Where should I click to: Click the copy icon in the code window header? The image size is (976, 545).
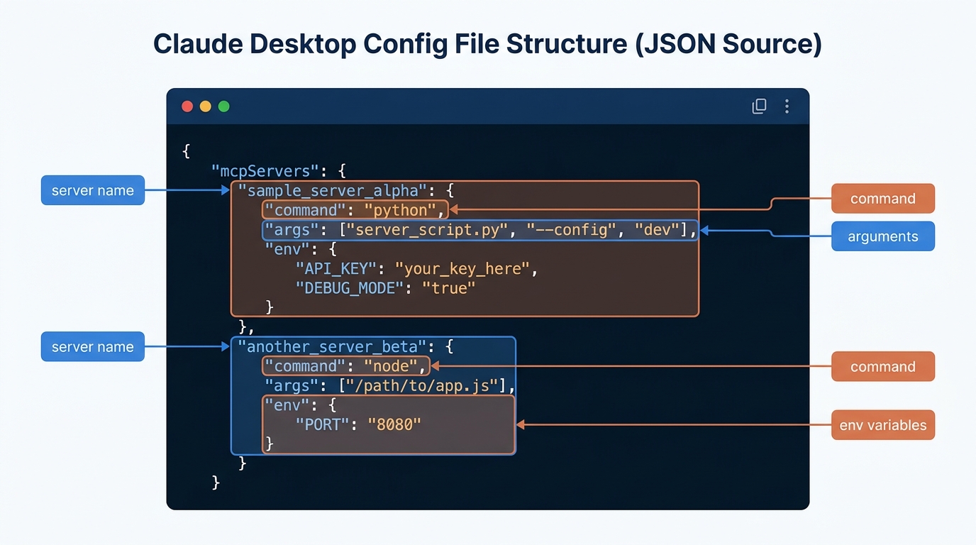pyautogui.click(x=759, y=106)
